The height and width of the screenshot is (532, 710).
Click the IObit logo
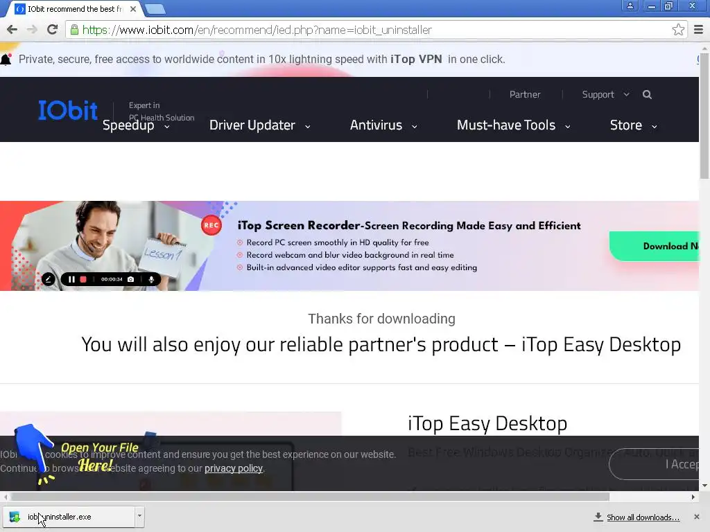pos(68,110)
